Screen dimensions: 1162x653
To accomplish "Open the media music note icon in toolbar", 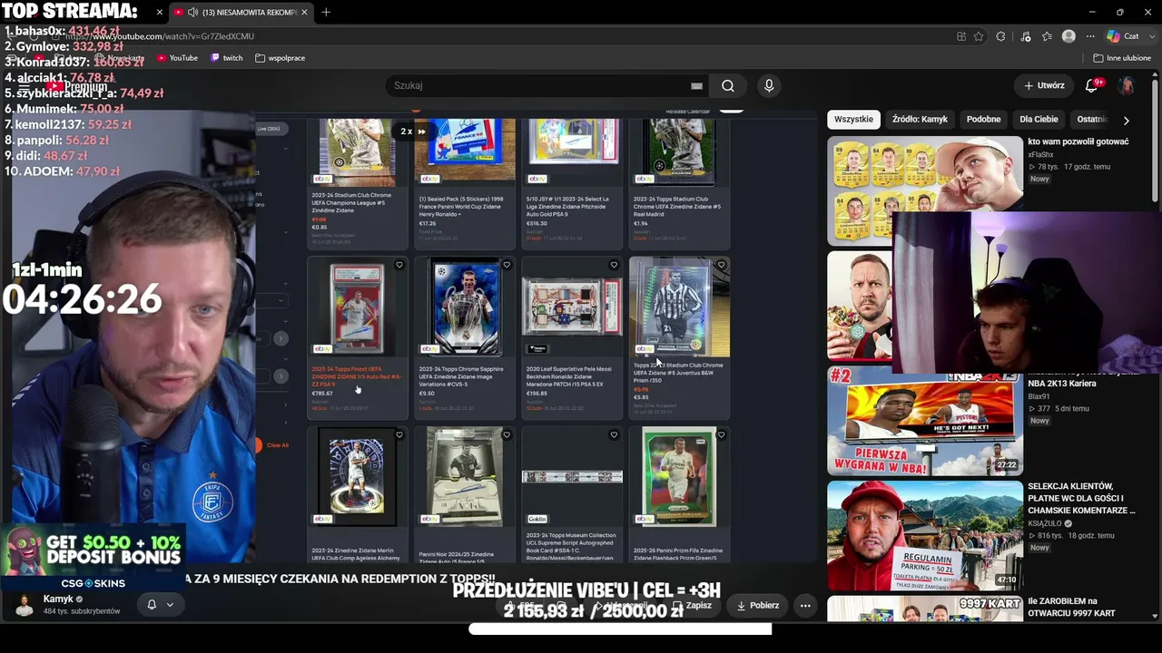I will (1026, 36).
